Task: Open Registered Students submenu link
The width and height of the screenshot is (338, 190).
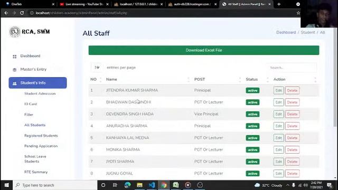Action: pos(41,136)
